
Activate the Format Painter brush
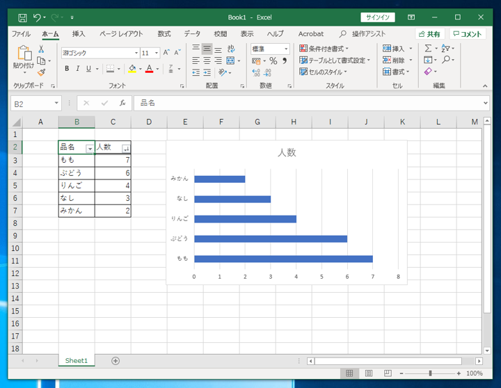tap(41, 72)
